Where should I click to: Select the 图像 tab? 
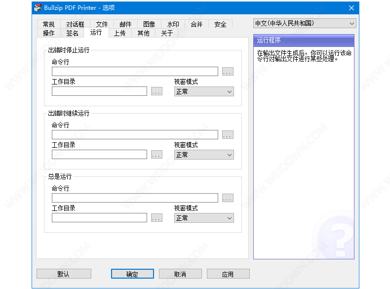pos(149,24)
